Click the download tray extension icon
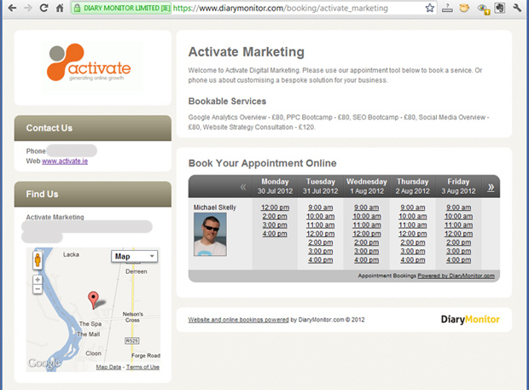 (x=447, y=8)
